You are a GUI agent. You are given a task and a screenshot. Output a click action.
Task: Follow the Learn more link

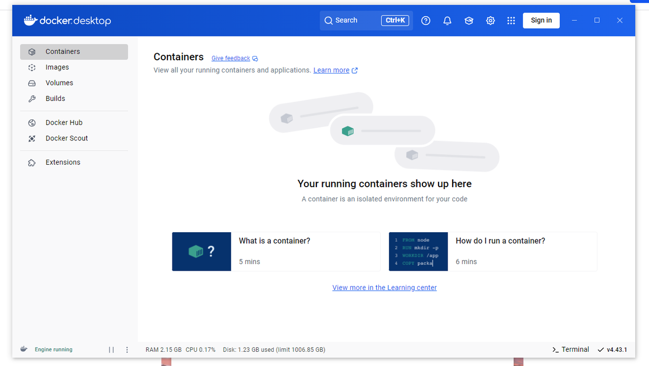coord(332,70)
